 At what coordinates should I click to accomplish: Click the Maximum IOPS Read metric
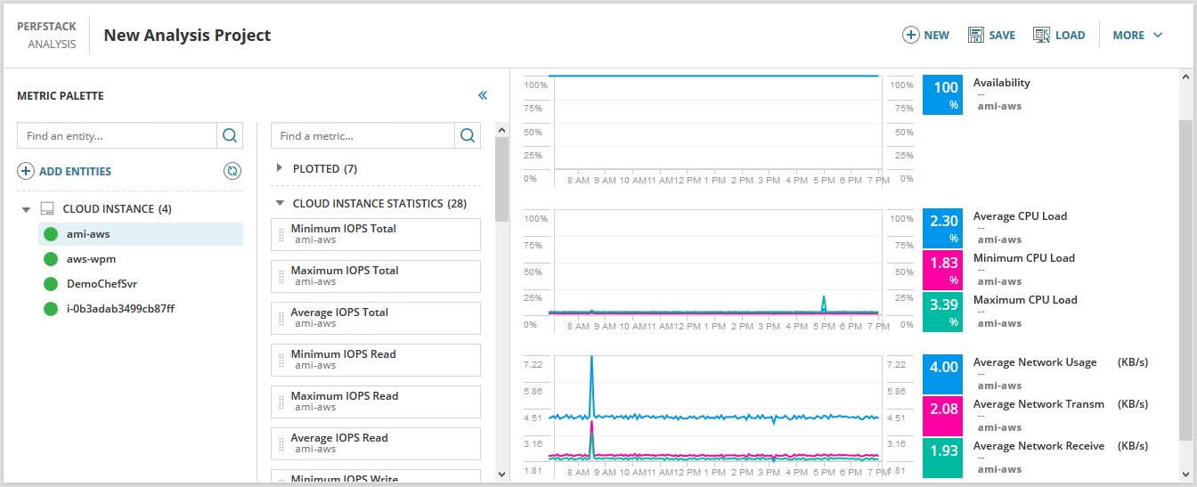click(376, 402)
